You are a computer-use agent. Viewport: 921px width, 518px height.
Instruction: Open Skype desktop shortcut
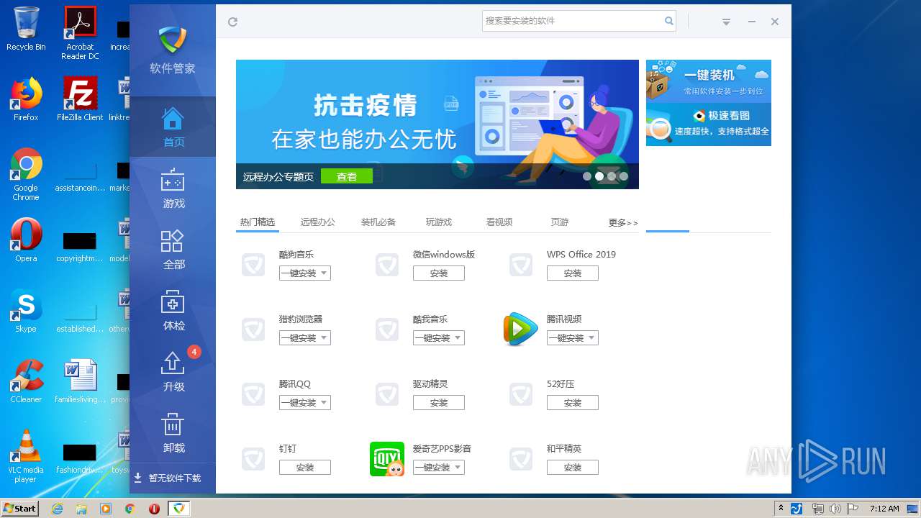coord(26,311)
